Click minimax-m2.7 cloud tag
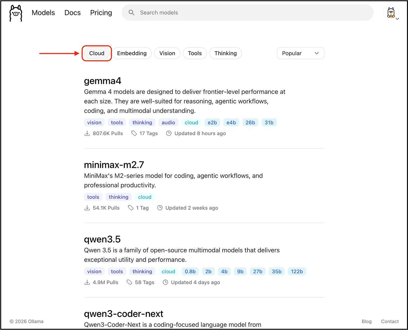408x330 pixels. pos(145,197)
